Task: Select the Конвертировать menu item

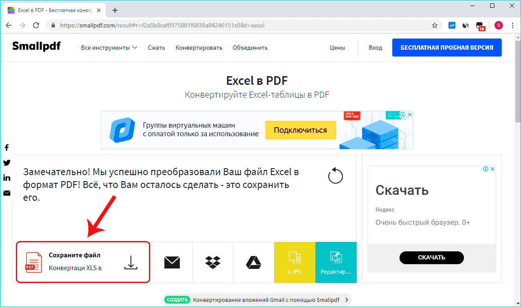Action: tap(199, 48)
